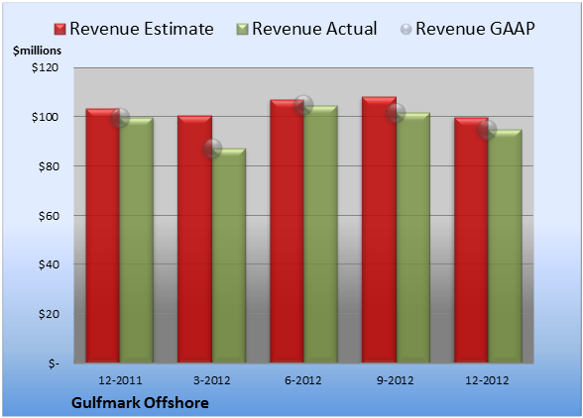Select the 'Revenue Estimate' legend label
Viewport: 583px width, 418px height.
click(142, 29)
